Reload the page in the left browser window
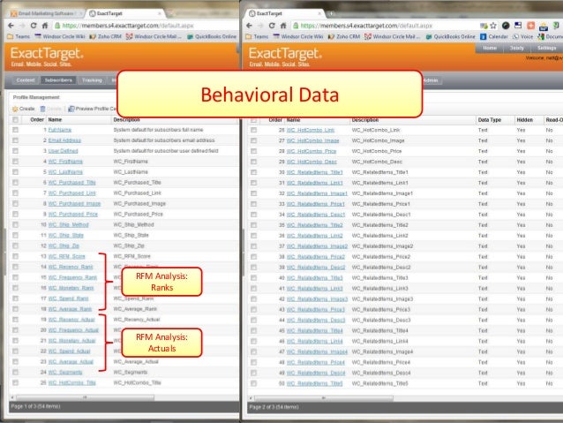The height and width of the screenshot is (423, 563). (x=34, y=26)
